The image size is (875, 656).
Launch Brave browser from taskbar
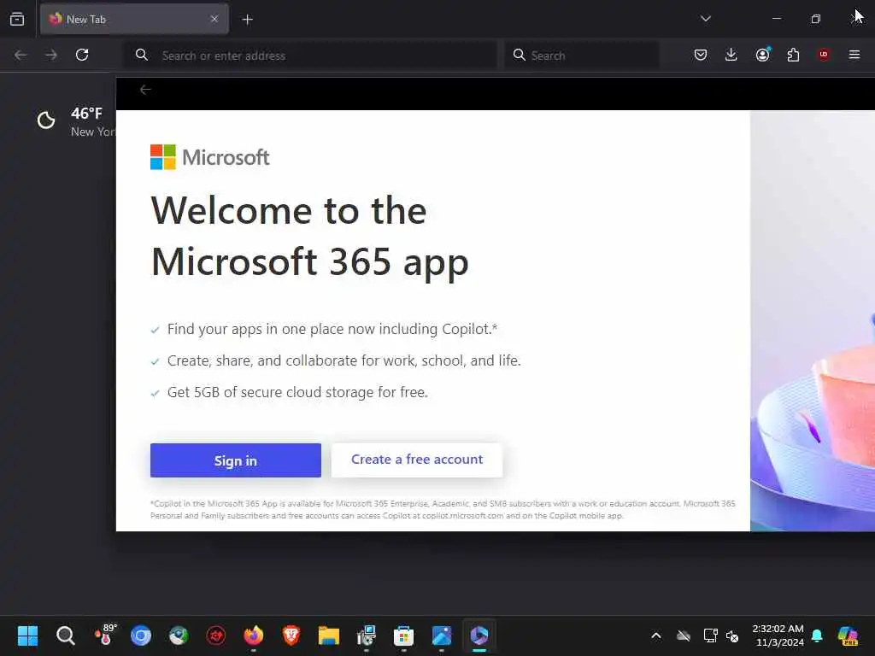pos(291,635)
